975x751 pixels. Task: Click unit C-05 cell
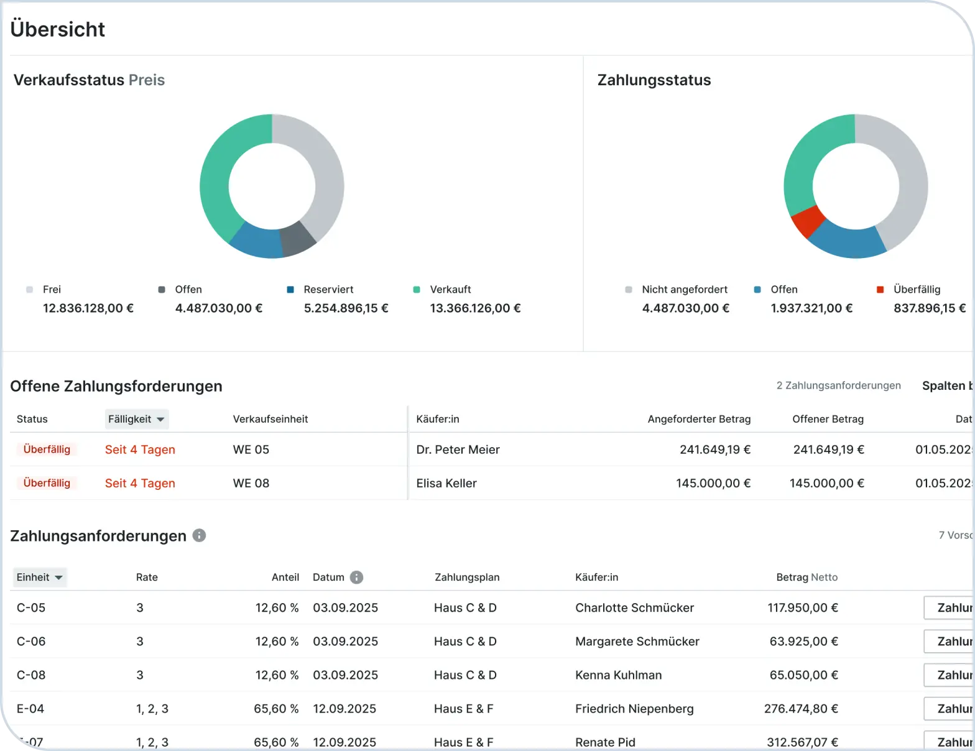tap(31, 608)
